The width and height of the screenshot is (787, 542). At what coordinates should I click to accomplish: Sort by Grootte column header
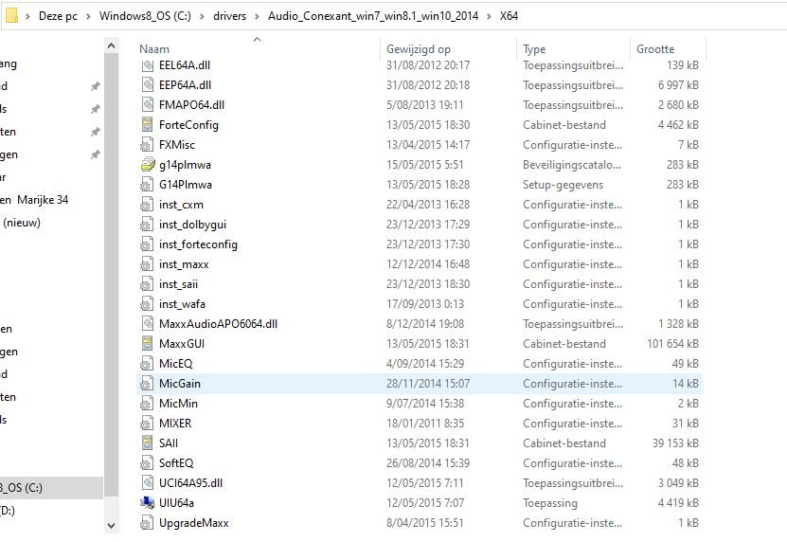655,49
